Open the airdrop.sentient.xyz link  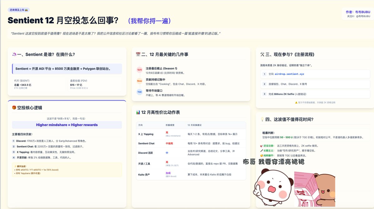click(289, 74)
